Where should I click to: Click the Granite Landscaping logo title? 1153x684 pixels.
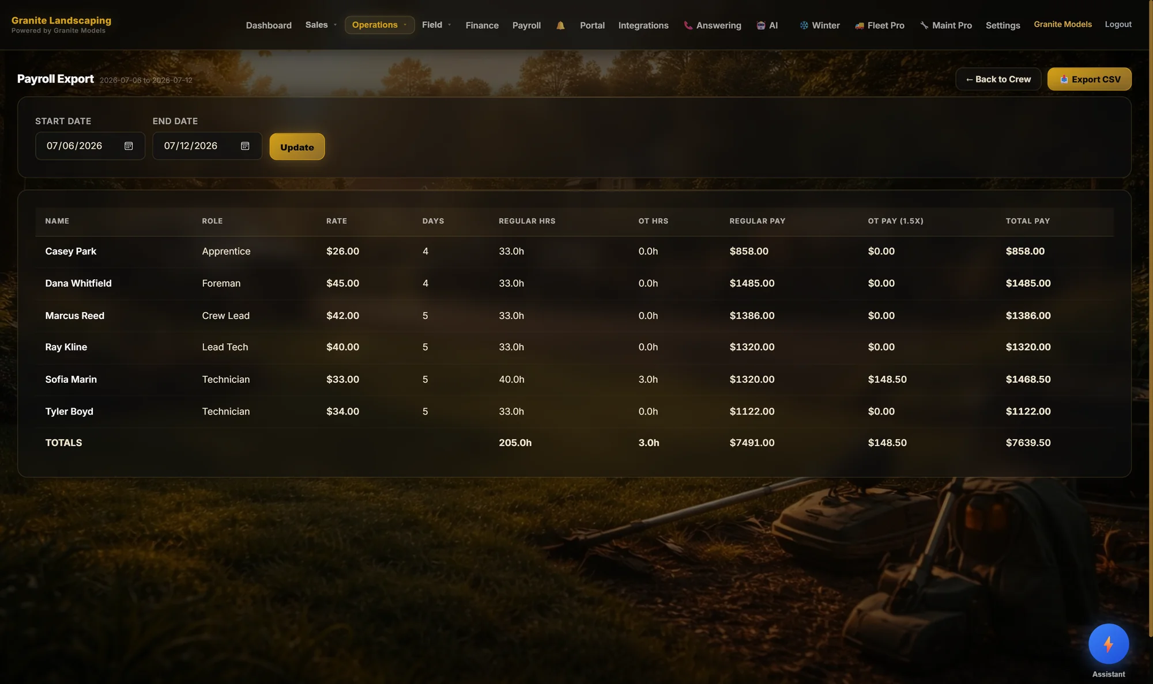pyautogui.click(x=61, y=20)
